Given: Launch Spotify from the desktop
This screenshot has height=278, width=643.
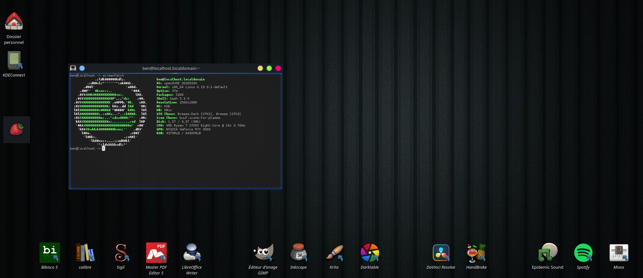Looking at the screenshot, I should (583, 253).
